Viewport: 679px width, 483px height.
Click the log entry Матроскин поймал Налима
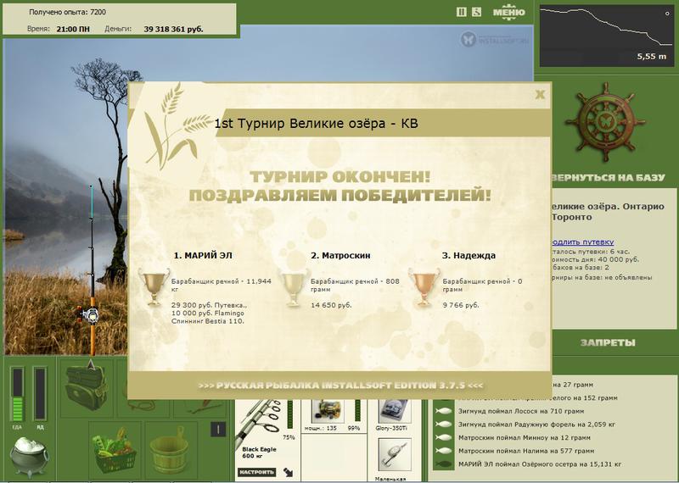[x=525, y=451]
